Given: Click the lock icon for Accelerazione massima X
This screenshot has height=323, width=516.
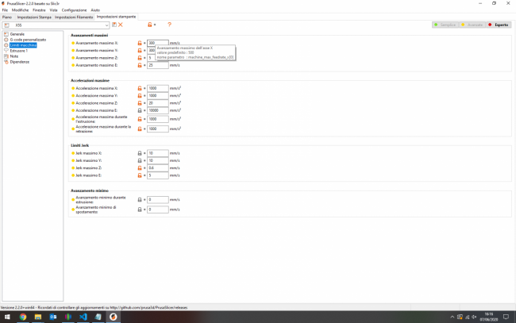Looking at the screenshot, I should tap(140, 88).
